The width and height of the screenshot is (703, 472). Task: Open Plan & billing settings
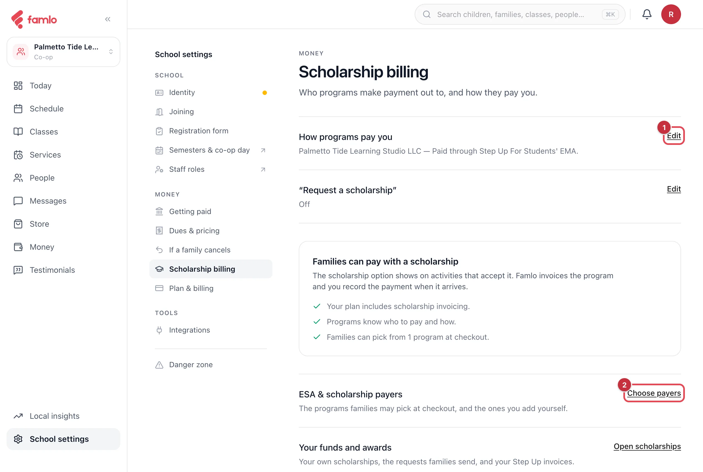point(211,288)
